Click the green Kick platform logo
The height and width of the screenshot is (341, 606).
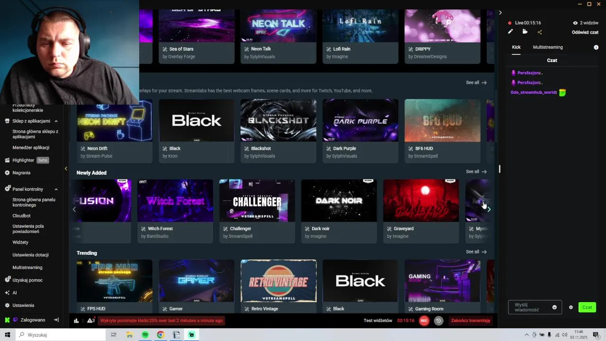pyautogui.click(x=7, y=320)
